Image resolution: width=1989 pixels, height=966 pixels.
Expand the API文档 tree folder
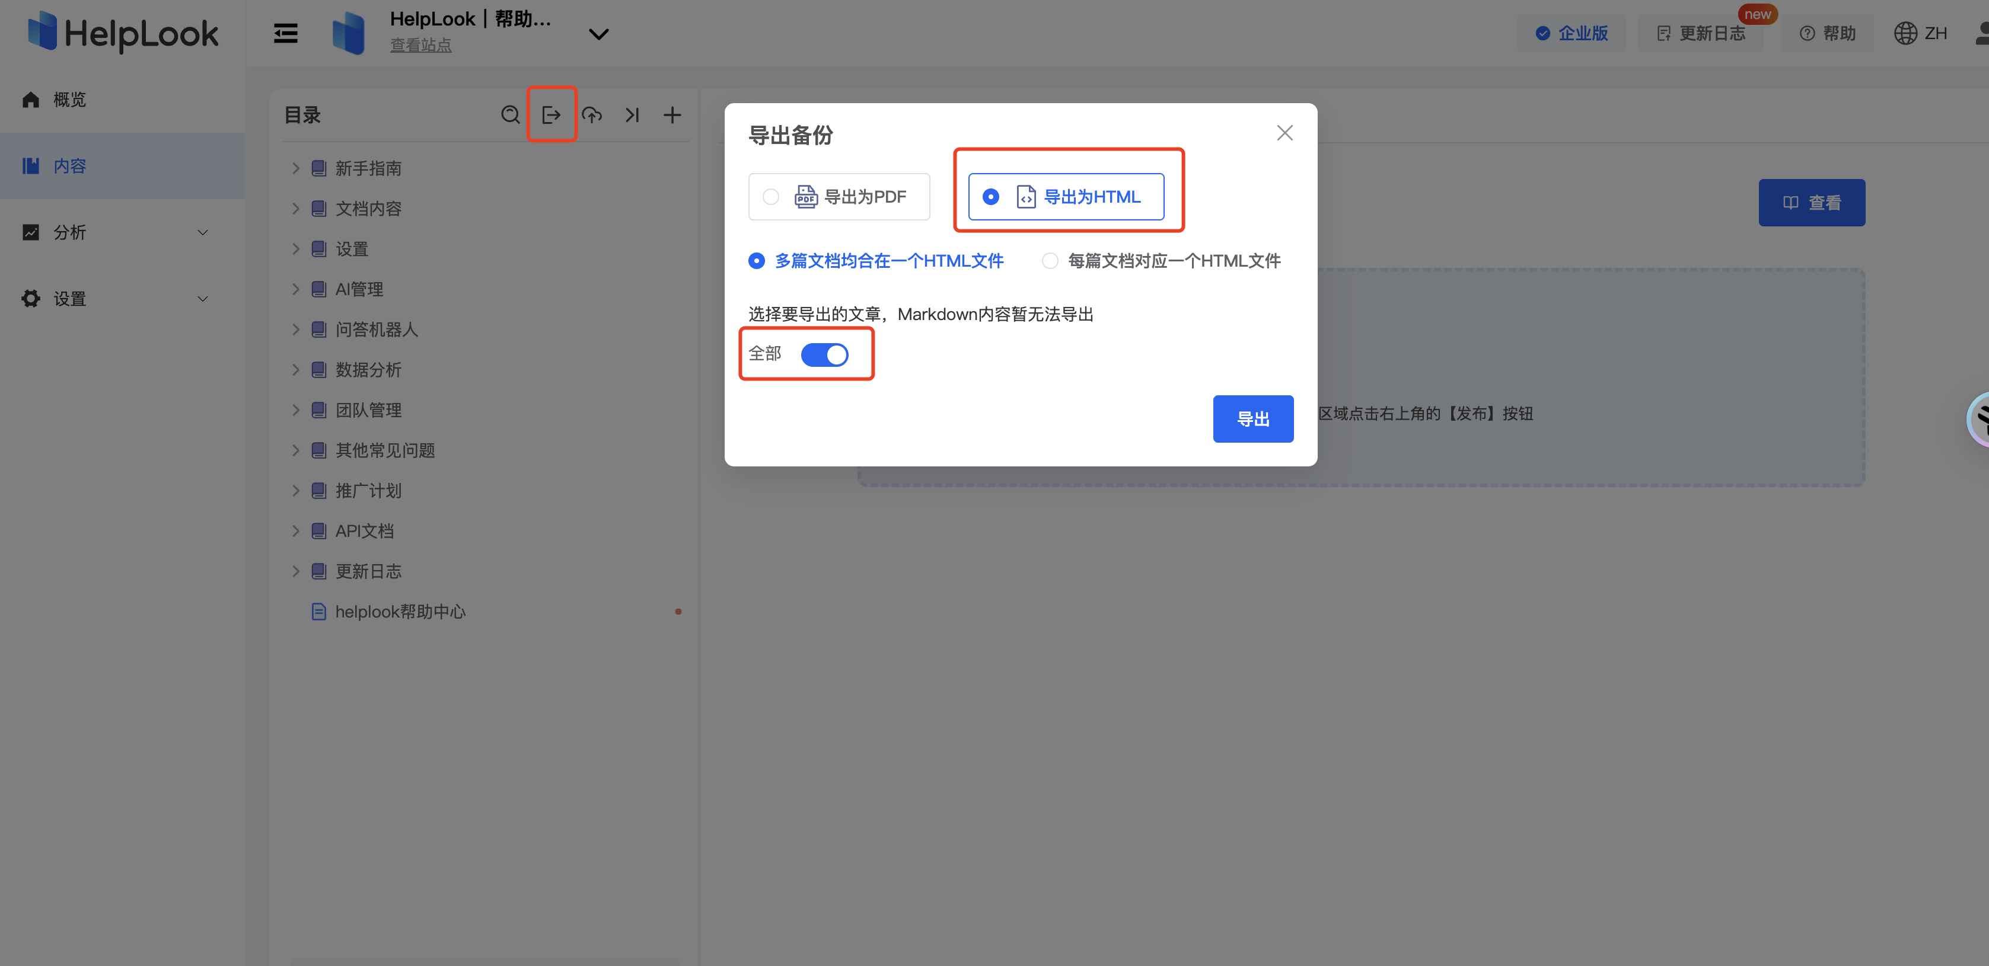coord(296,531)
